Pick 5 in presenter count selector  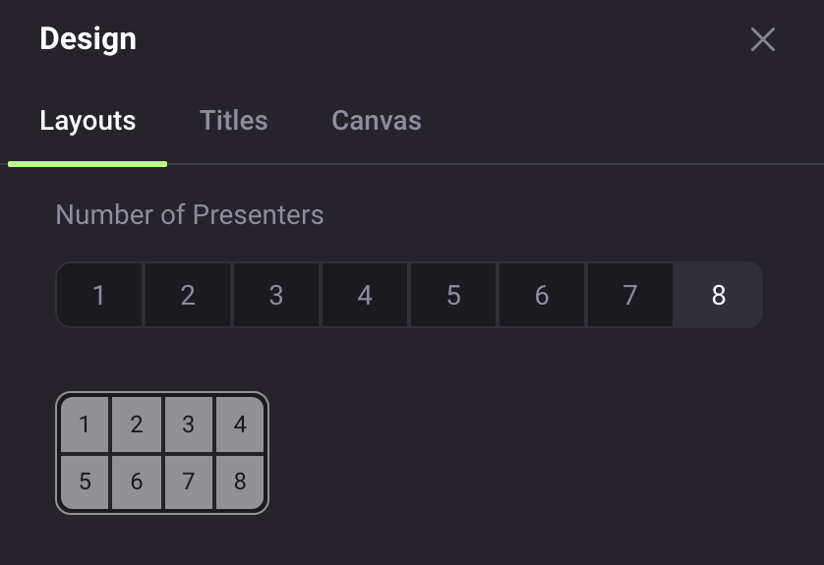point(453,295)
